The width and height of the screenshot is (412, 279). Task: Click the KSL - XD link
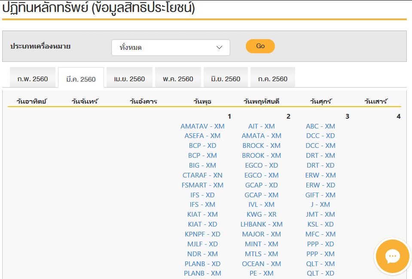pos(320,224)
